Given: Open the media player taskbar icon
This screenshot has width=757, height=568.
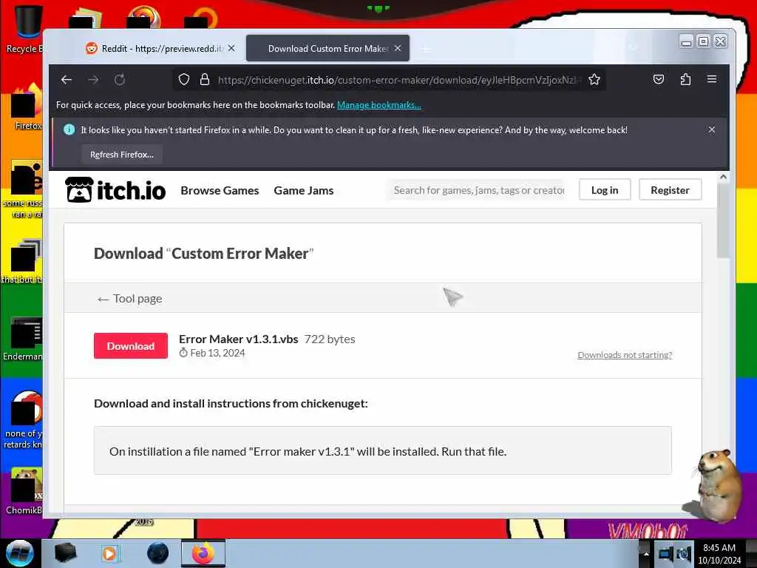Looking at the screenshot, I should click(109, 553).
